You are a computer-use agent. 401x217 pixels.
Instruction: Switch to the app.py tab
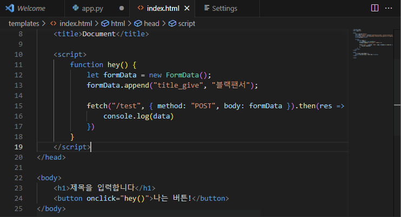[97, 9]
